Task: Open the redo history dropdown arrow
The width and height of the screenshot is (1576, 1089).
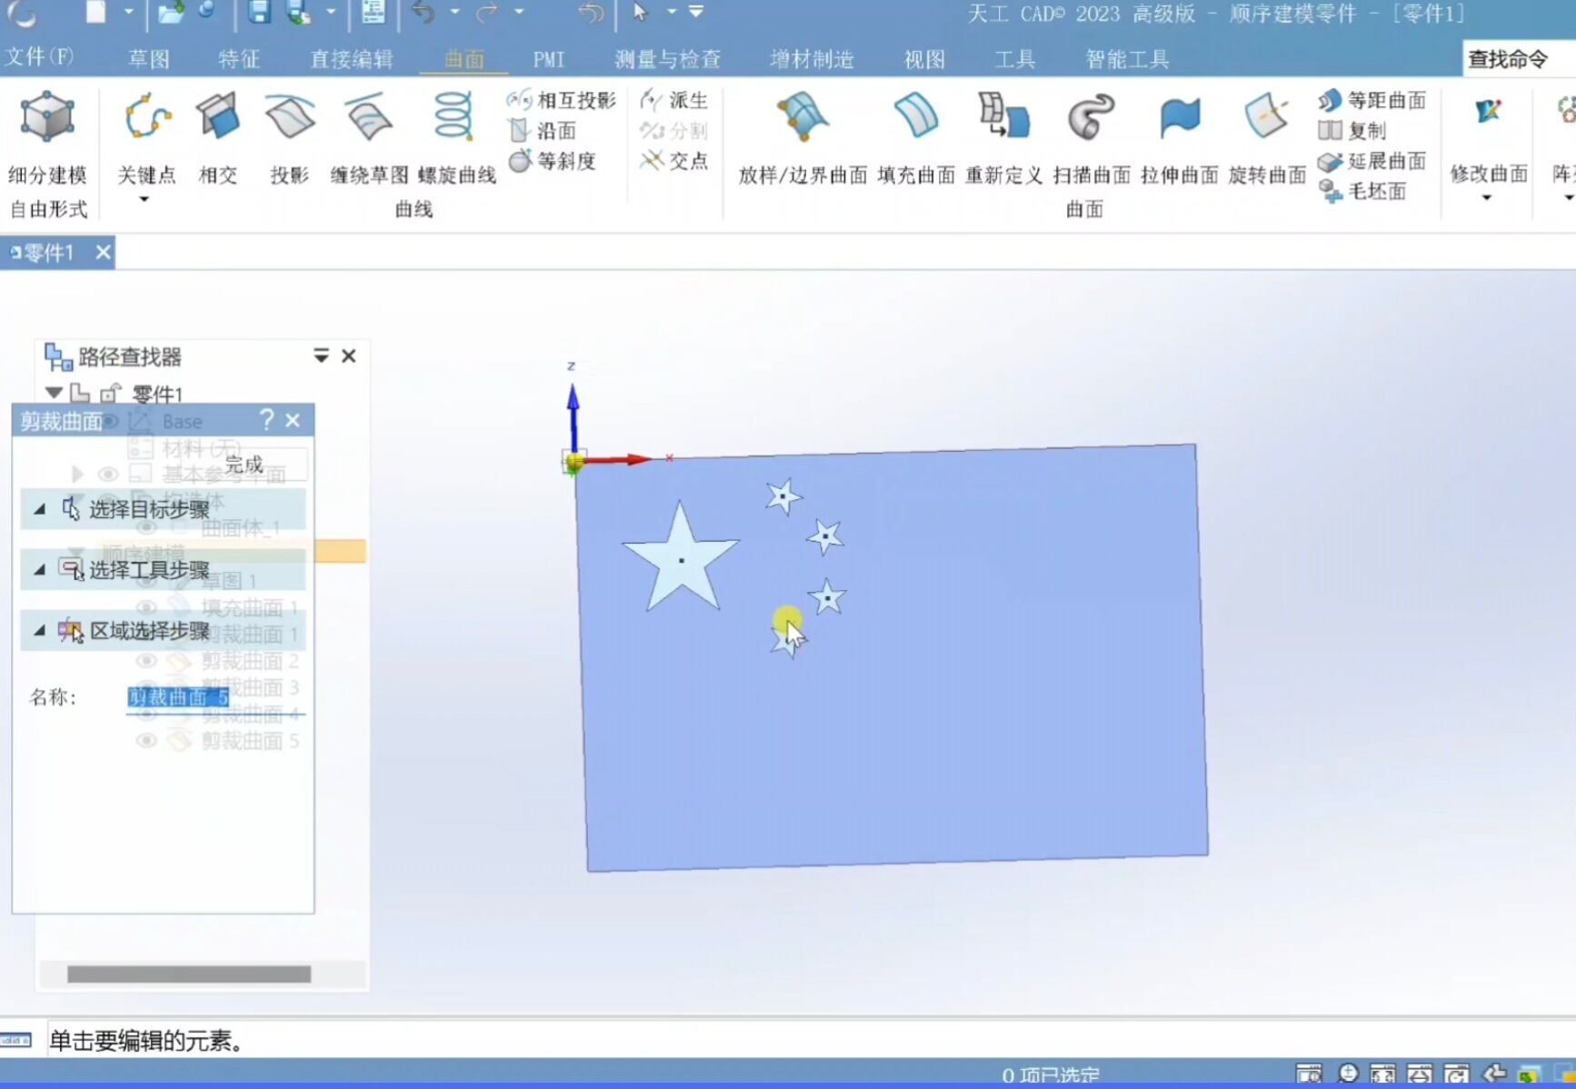Action: (x=519, y=12)
